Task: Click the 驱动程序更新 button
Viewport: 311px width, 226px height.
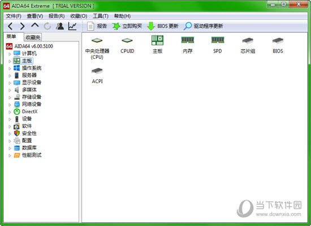Action: [203, 26]
